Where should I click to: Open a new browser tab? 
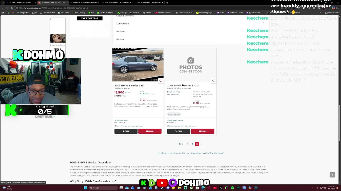pyautogui.click(x=167, y=3)
